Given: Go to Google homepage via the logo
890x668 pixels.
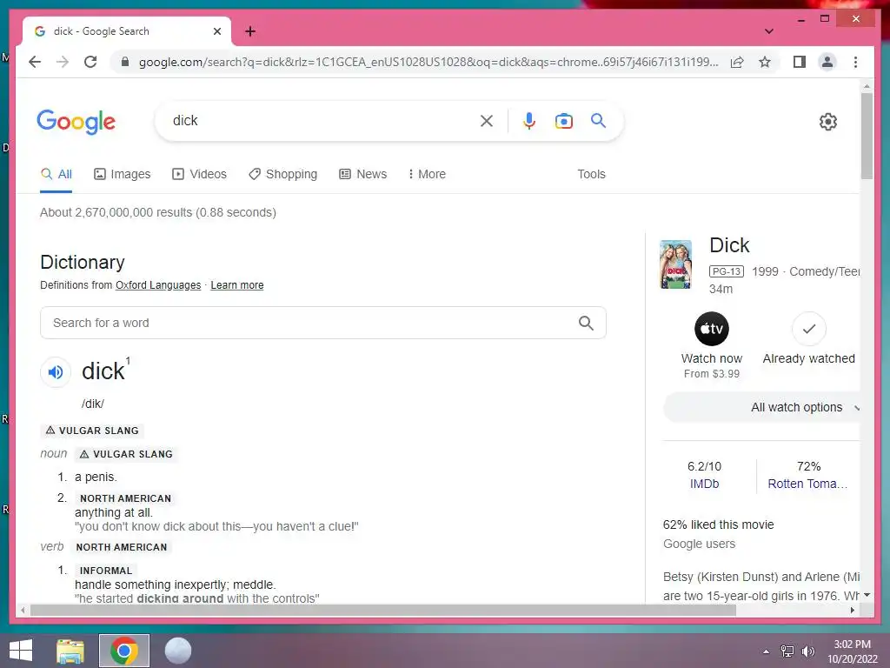Looking at the screenshot, I should (76, 122).
